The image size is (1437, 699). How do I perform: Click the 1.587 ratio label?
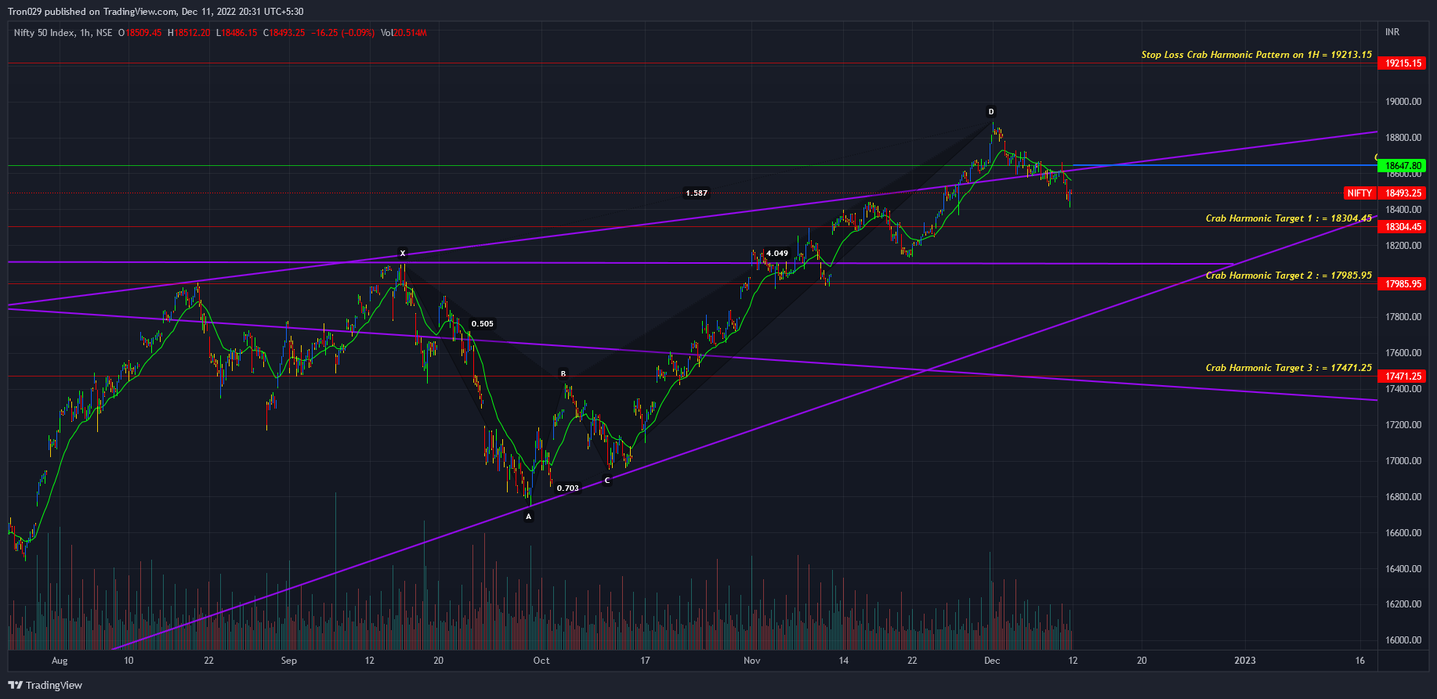click(697, 193)
